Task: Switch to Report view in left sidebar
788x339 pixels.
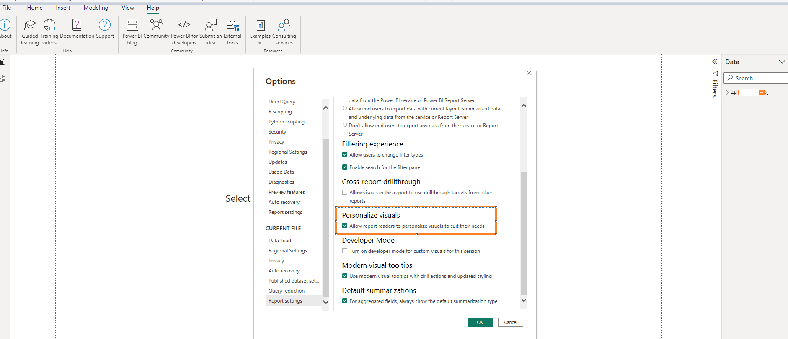Action: point(3,62)
